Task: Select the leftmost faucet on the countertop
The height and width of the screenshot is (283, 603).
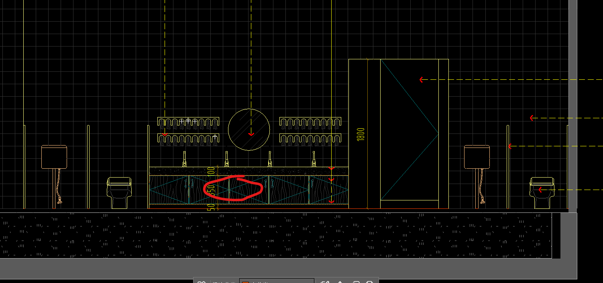Action: point(185,159)
